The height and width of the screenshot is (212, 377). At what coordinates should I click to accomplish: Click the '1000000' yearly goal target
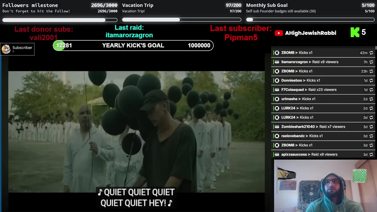point(199,45)
